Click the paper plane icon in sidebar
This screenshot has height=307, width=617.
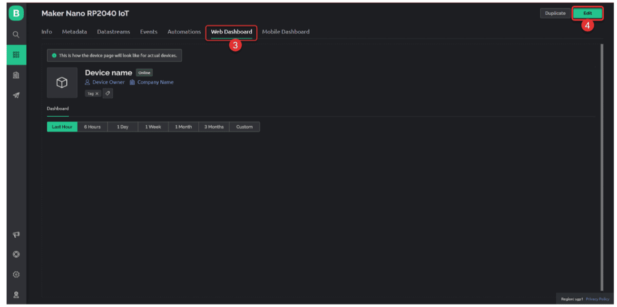[16, 95]
